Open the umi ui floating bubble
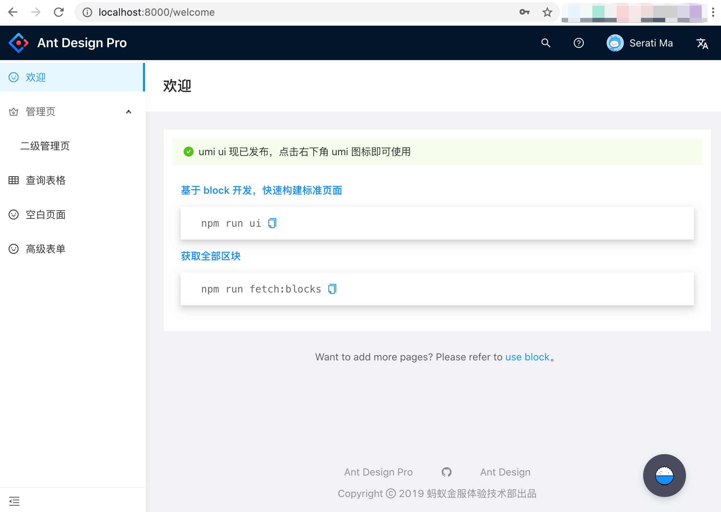Image resolution: width=721 pixels, height=512 pixels. pos(664,475)
